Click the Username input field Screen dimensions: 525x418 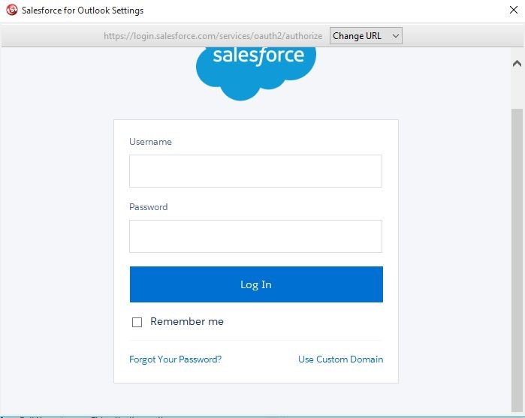point(255,171)
